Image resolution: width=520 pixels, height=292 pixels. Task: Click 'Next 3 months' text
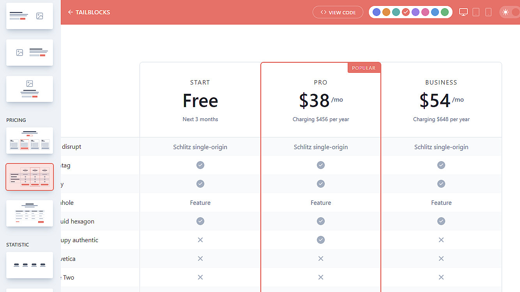(200, 119)
